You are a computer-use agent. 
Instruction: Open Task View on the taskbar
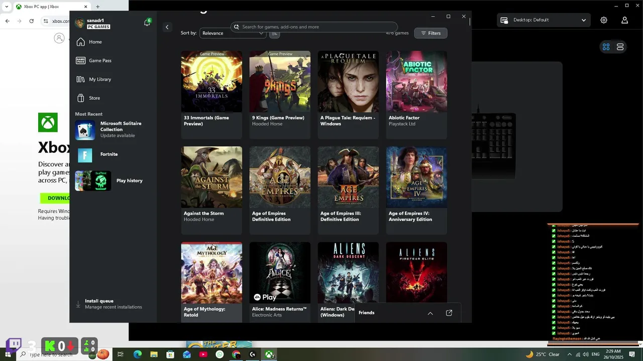click(x=121, y=354)
